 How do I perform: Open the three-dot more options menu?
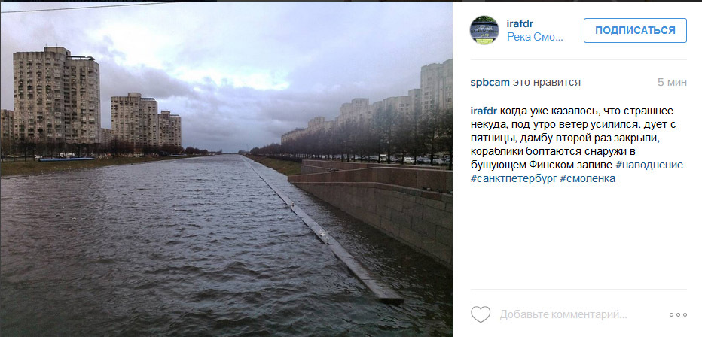click(678, 314)
